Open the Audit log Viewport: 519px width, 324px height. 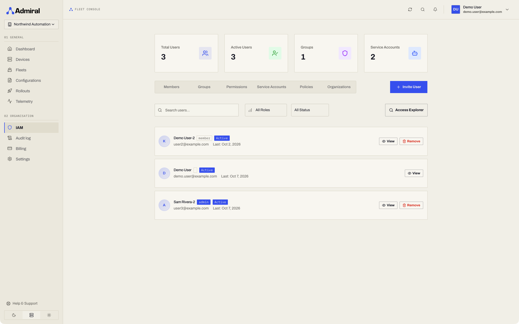(31, 138)
